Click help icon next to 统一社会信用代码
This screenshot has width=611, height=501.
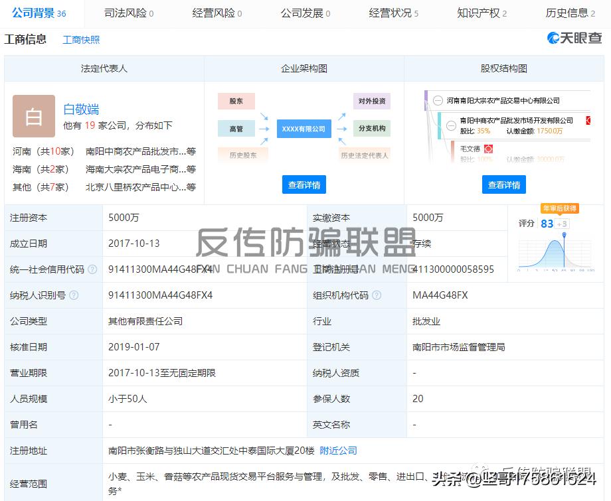92,269
